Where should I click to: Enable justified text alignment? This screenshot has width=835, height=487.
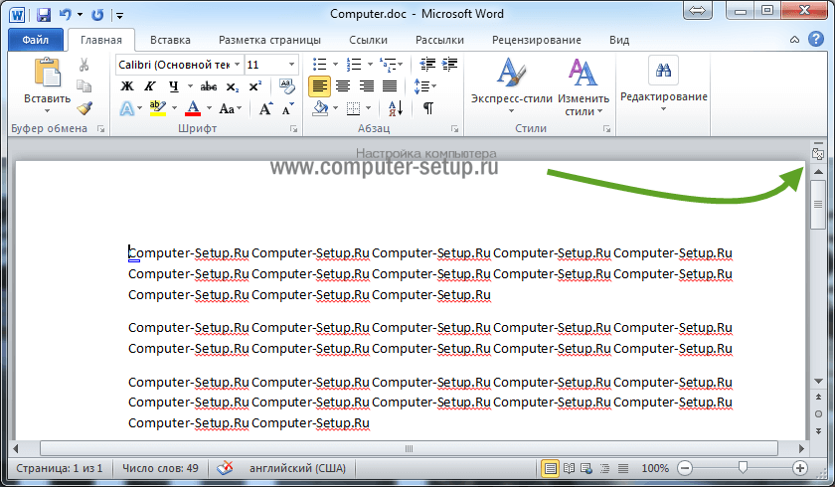pyautogui.click(x=392, y=86)
